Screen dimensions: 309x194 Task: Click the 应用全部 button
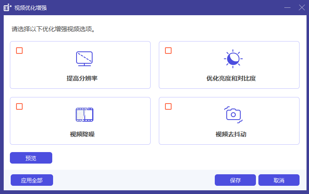click(x=32, y=180)
